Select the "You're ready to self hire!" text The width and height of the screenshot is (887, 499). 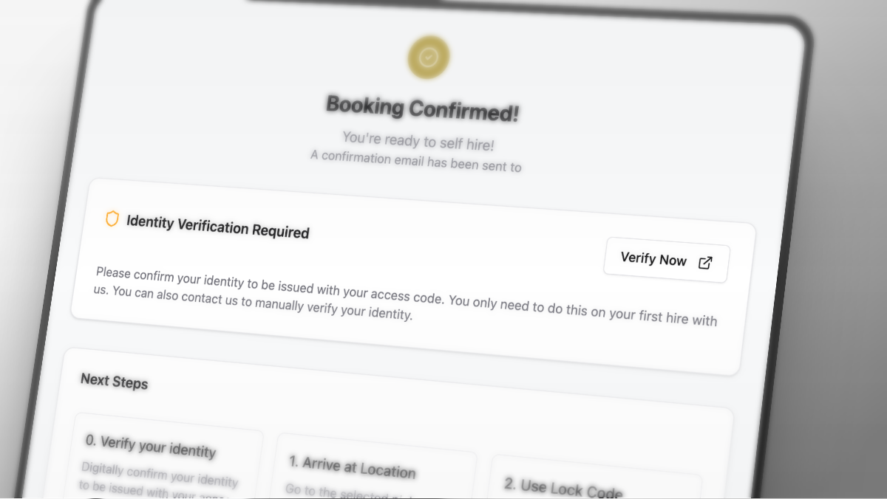[418, 141]
